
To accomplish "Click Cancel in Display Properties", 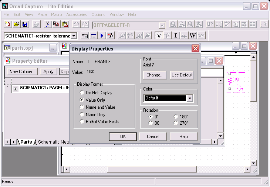I will pyautogui.click(x=153, y=137).
